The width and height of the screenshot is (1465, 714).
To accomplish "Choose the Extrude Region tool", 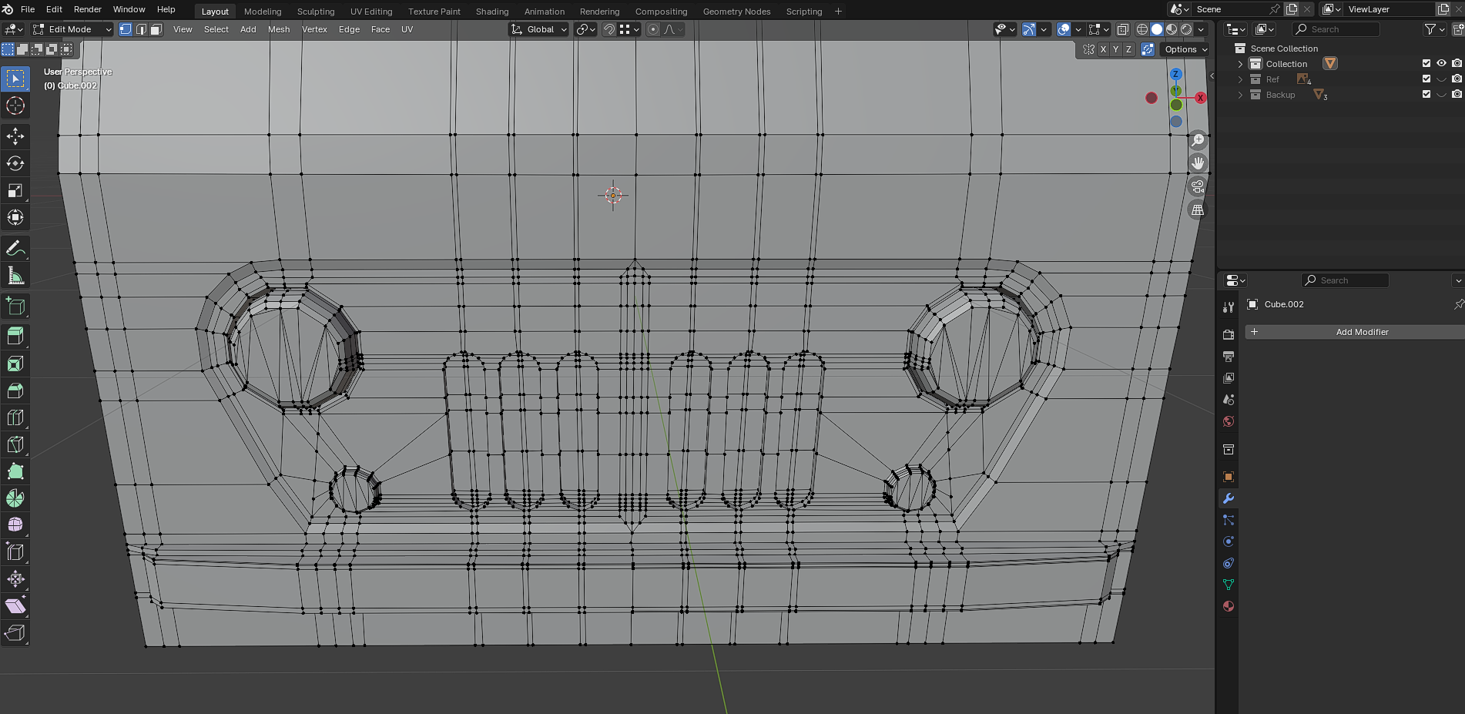I will click(15, 337).
